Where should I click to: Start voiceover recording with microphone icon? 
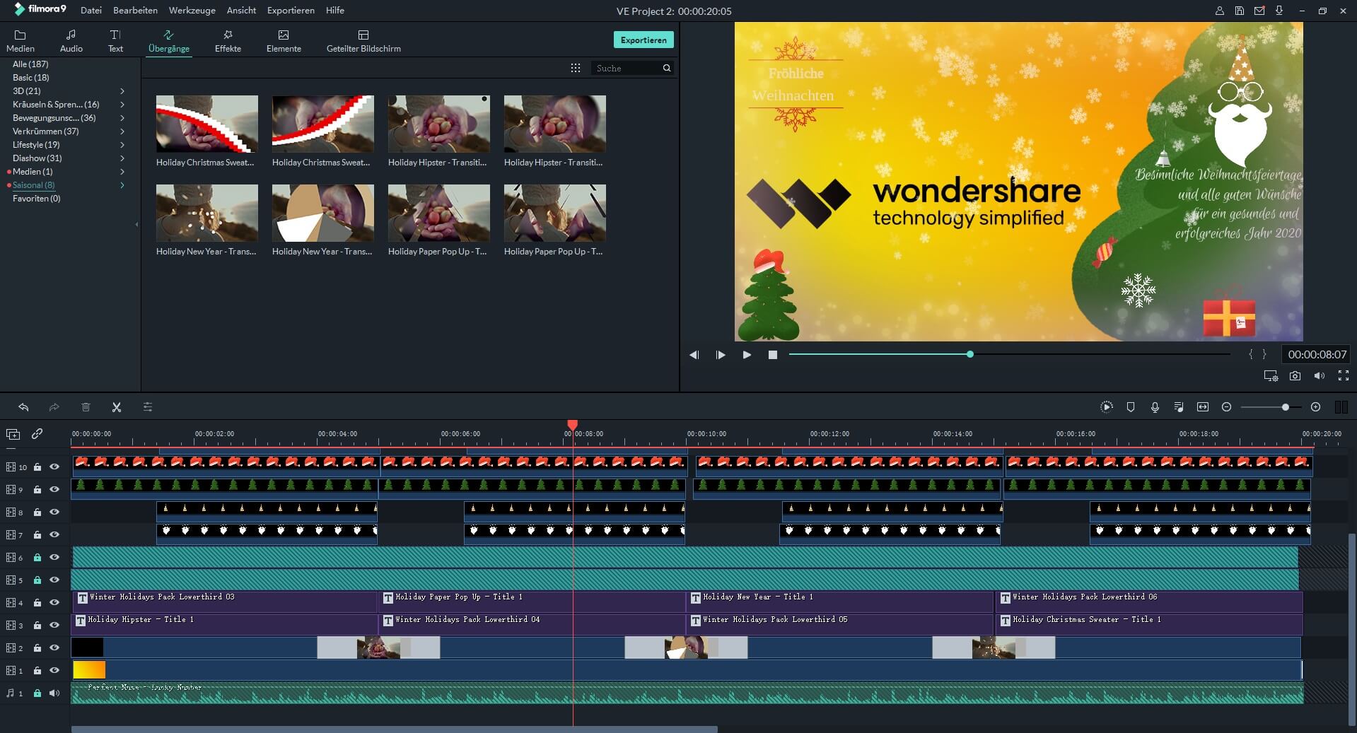1155,406
